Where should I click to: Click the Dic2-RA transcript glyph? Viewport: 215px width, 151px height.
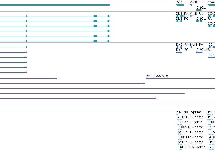click(x=180, y=16)
